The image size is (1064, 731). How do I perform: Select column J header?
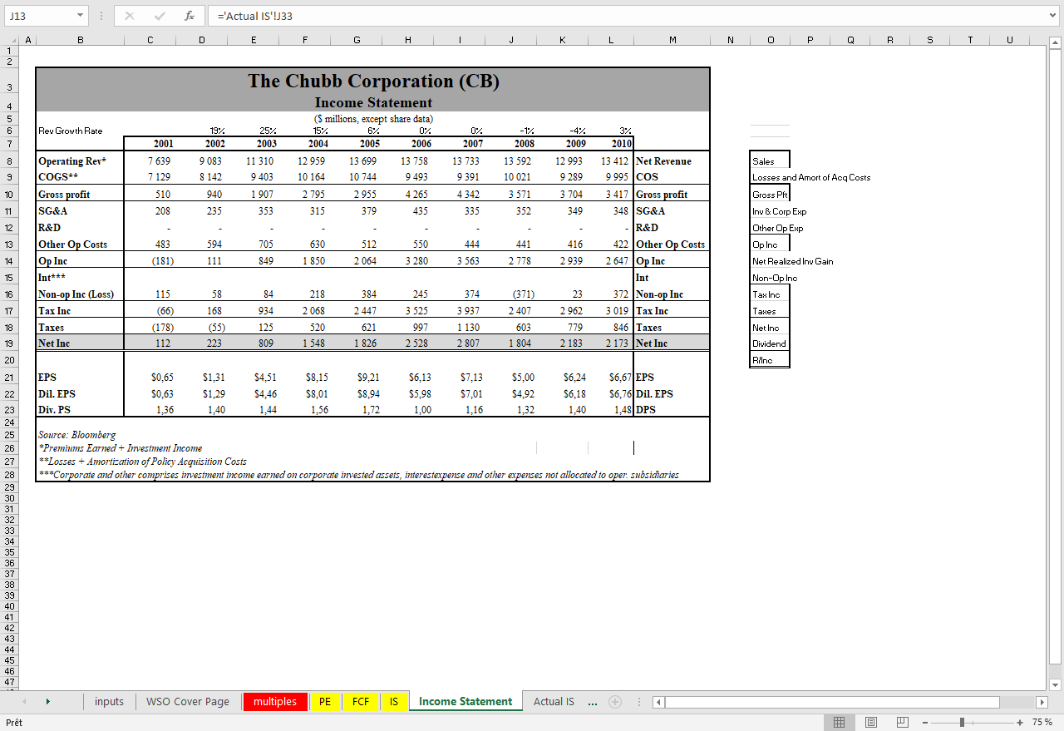[x=510, y=40]
